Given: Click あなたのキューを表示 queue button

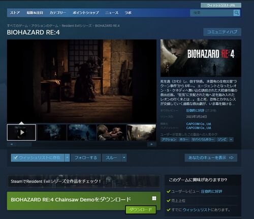Looking at the screenshot, I should click(x=211, y=158).
